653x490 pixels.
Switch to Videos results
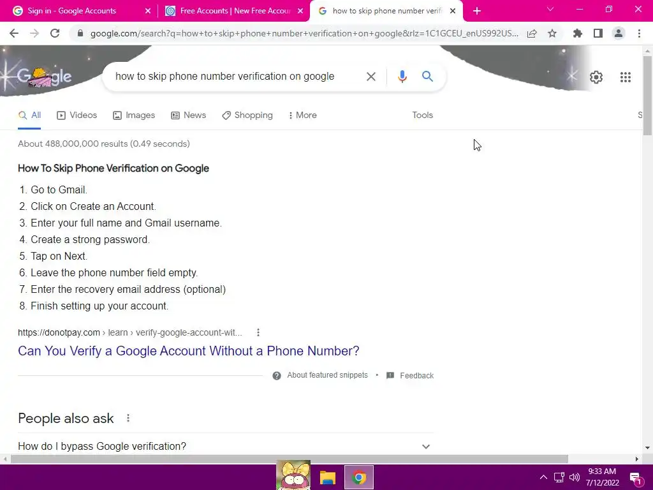(77, 115)
